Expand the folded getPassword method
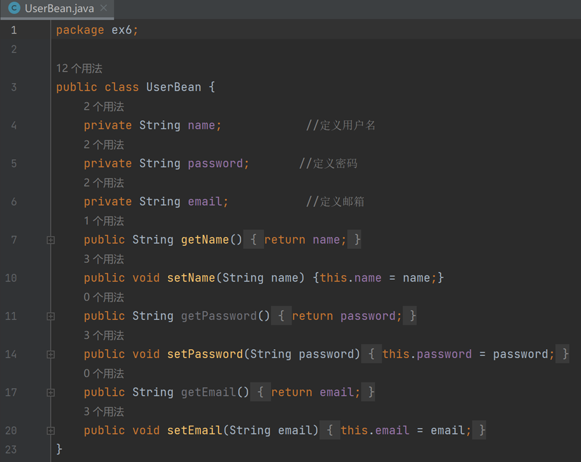Screen dimensions: 581x462 click(x=51, y=316)
